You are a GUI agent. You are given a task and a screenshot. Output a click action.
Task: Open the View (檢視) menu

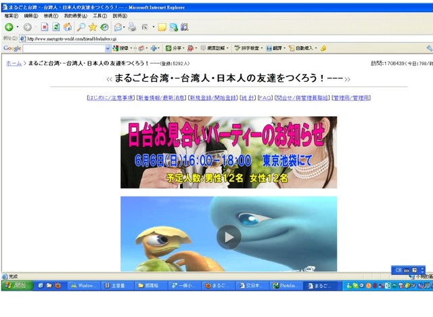pyautogui.click(x=51, y=16)
